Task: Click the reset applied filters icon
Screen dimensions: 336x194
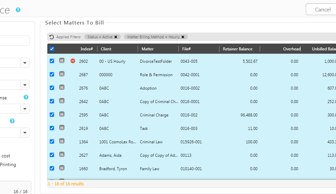Action: 51,37
